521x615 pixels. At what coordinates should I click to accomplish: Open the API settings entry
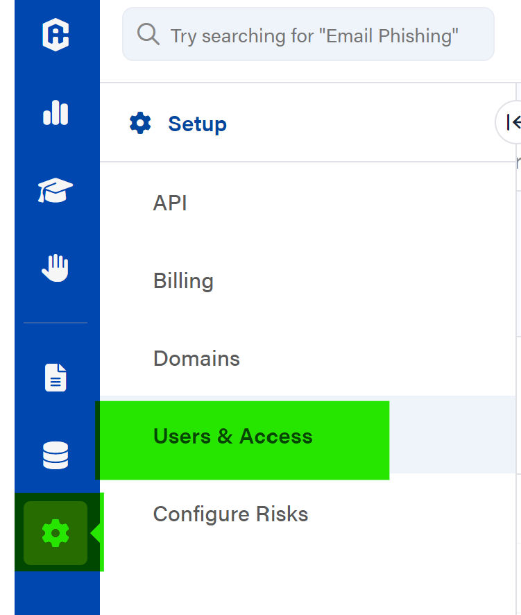click(x=170, y=203)
